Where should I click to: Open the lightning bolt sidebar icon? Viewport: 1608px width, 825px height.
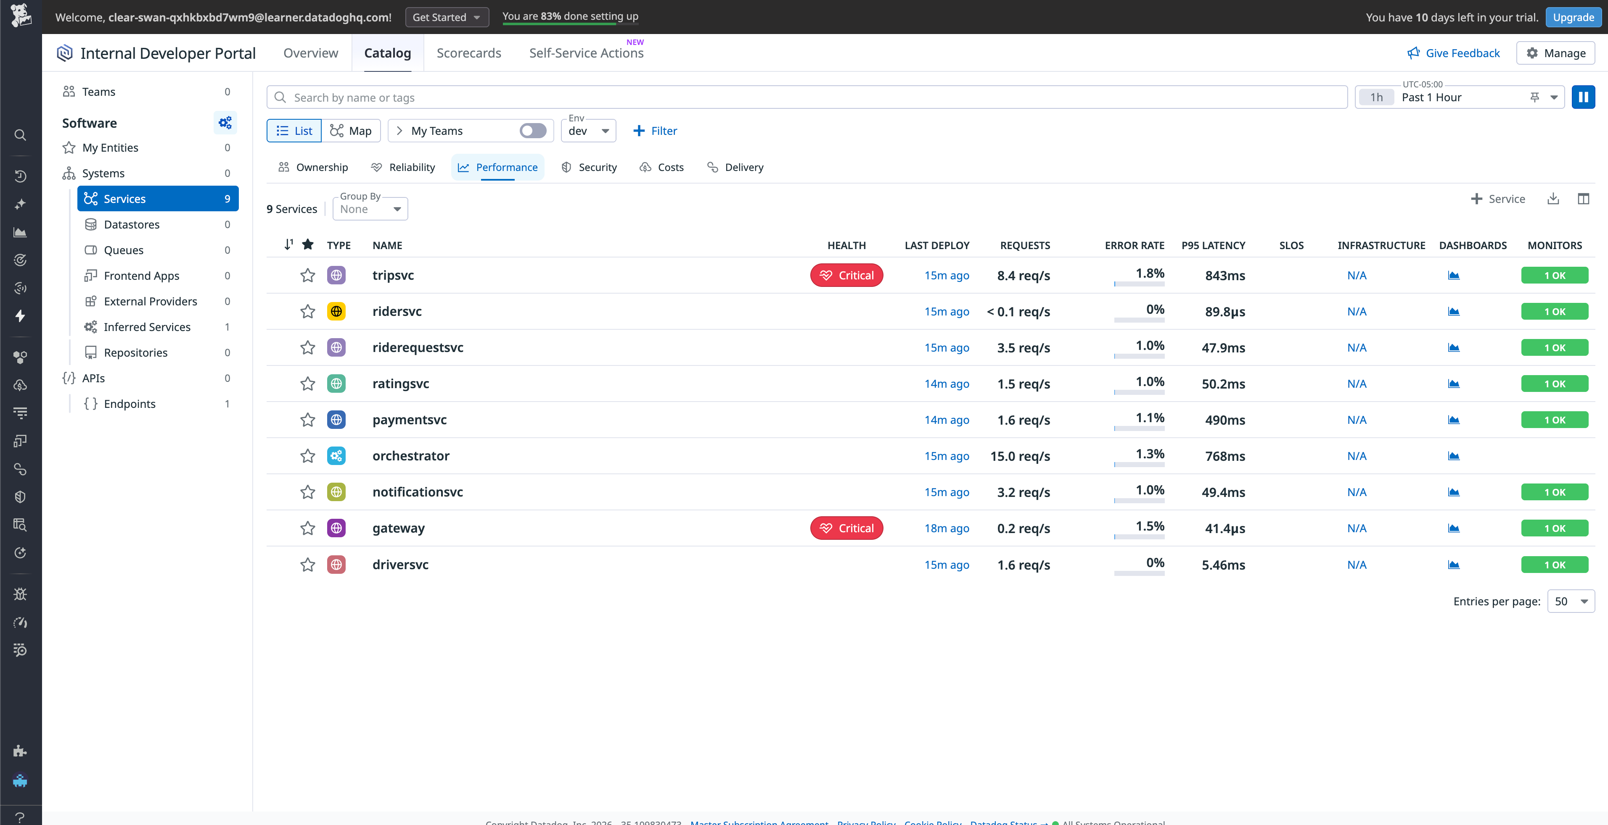(x=20, y=316)
